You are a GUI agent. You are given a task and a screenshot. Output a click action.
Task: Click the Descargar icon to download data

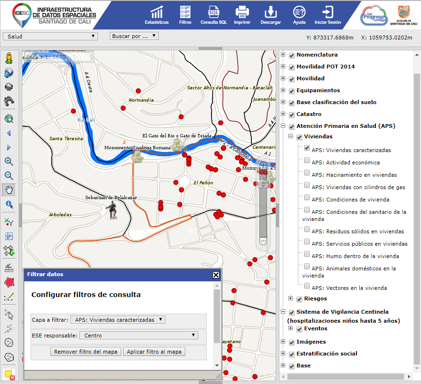coord(270,14)
